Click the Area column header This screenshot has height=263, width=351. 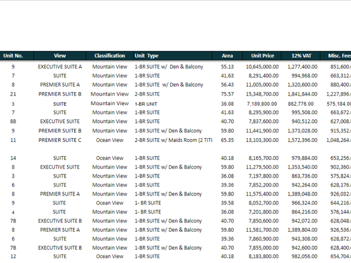click(x=227, y=56)
